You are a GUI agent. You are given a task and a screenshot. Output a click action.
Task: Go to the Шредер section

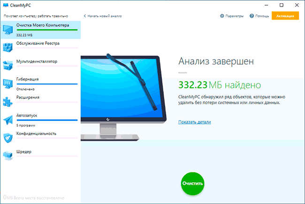40,156
